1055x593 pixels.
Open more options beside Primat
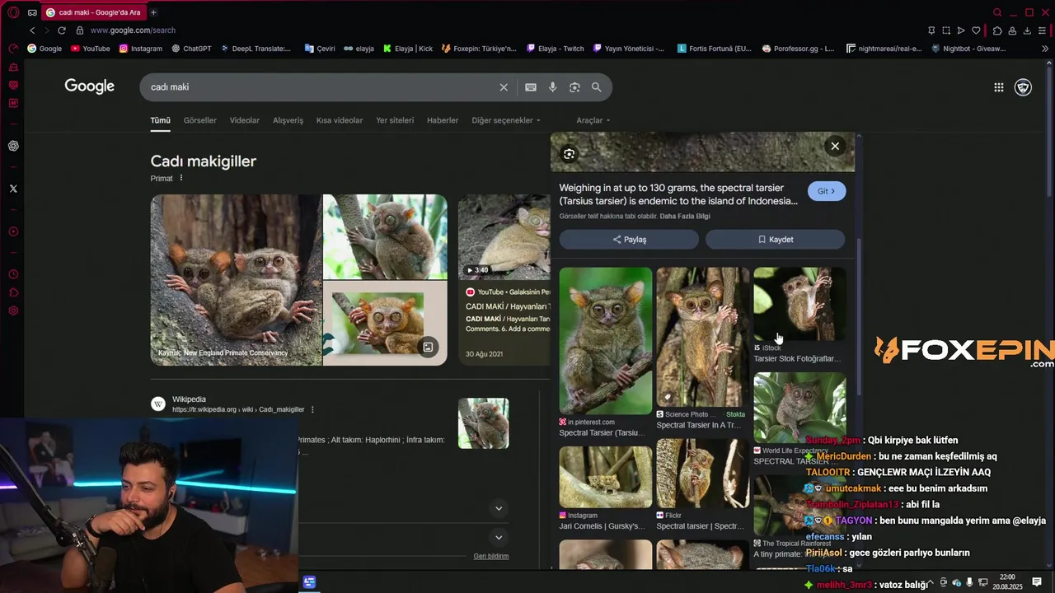(x=181, y=178)
